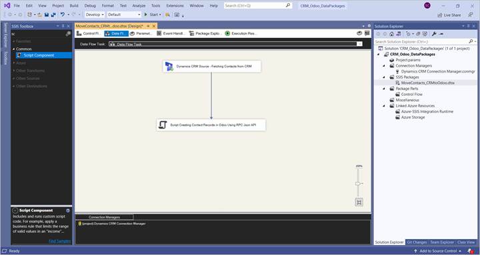Viewport: 480px width, 255px height.
Task: Switch to the Event Handlers designer tab
Action: (171, 33)
